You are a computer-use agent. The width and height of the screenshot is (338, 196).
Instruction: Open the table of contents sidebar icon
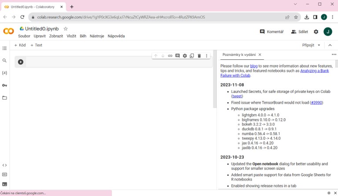tap(4, 48)
